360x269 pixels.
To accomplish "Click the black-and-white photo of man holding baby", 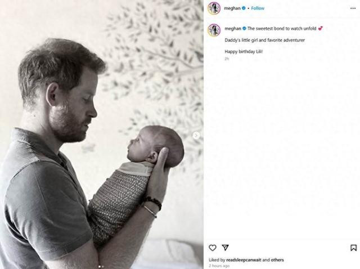I will coord(102,134).
